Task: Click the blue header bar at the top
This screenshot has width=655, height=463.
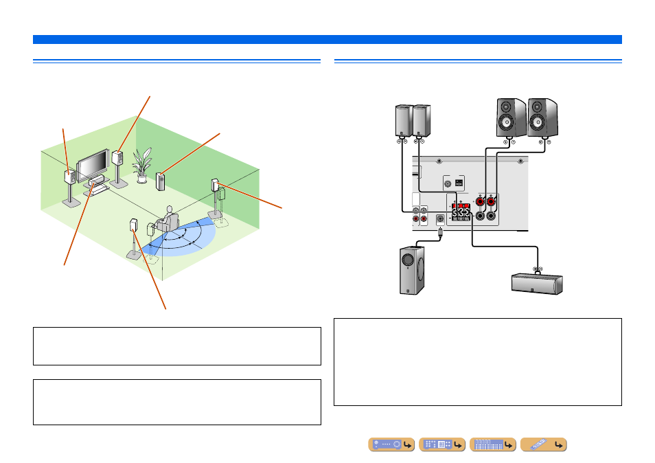Action: pyautogui.click(x=327, y=39)
